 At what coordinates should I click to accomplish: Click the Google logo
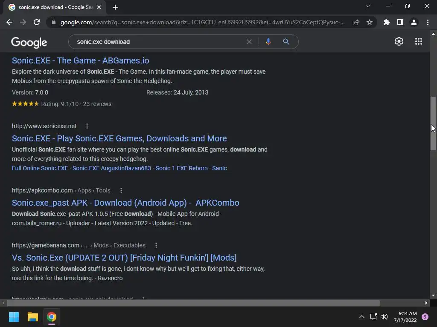29,42
